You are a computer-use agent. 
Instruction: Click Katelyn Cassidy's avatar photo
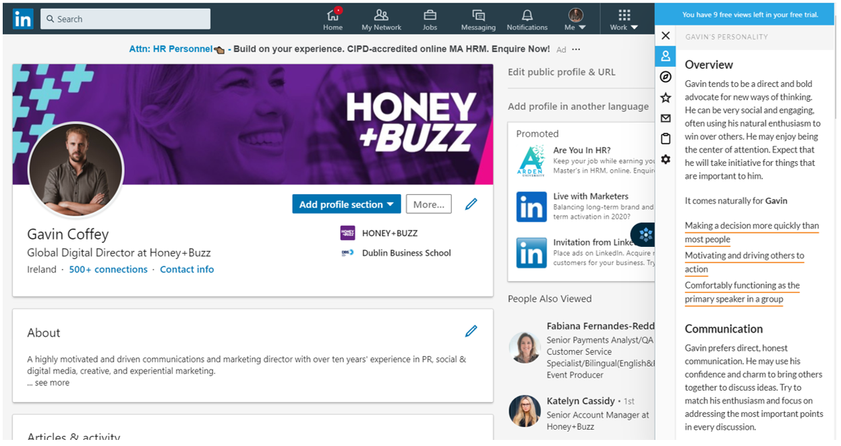click(x=525, y=411)
